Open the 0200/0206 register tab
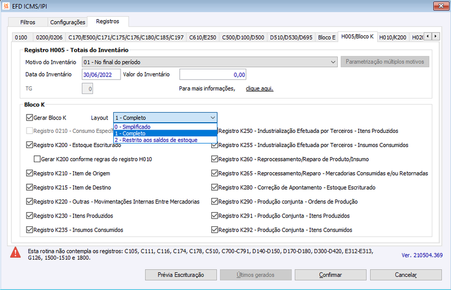Screen dimensions: 451x290 click(49, 37)
